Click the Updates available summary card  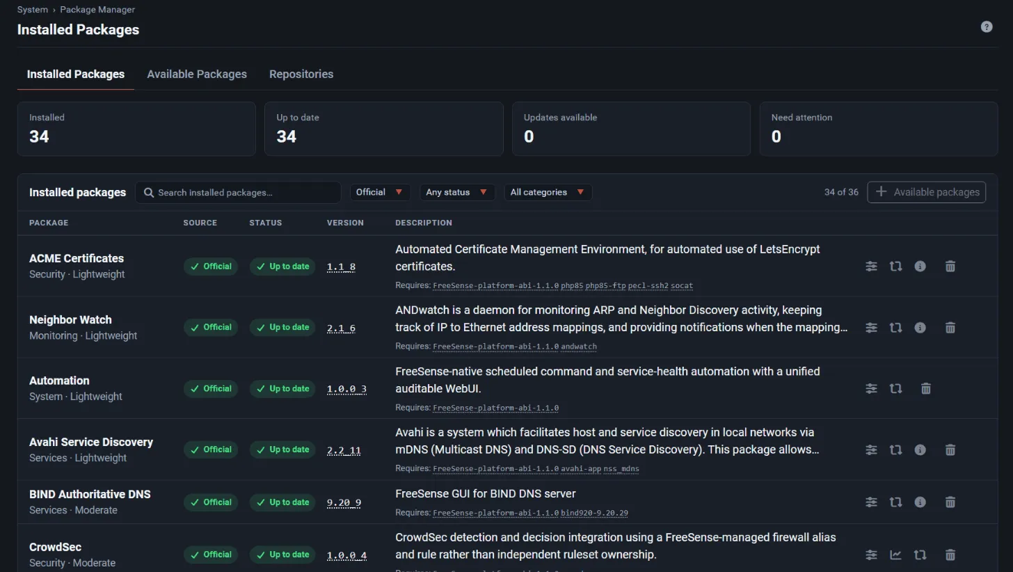[631, 129]
